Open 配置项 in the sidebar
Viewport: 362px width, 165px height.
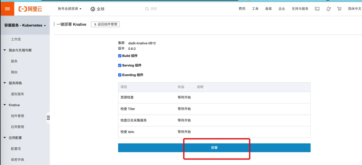pos(16,149)
